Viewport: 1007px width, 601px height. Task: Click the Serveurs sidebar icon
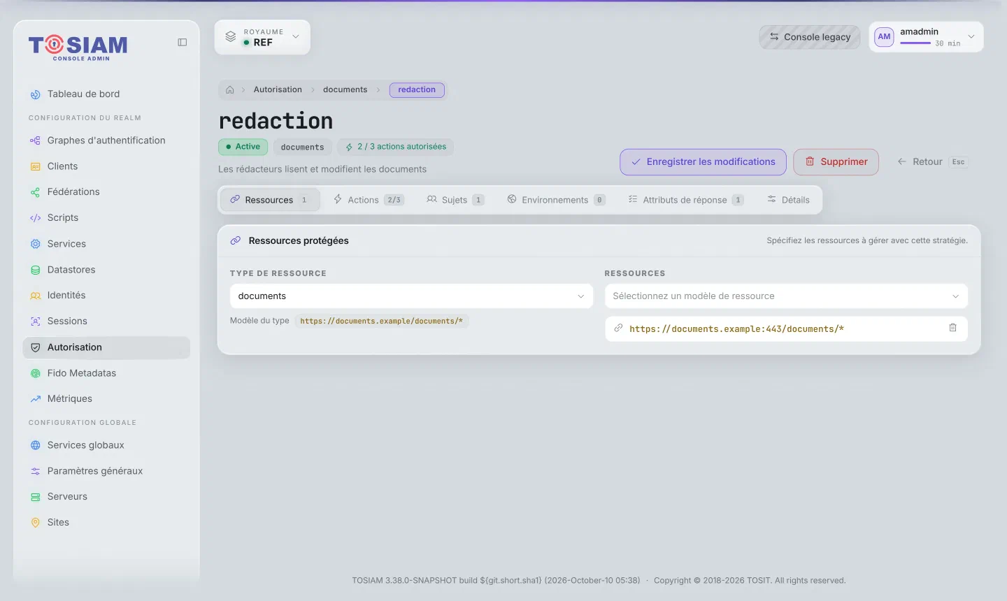[x=36, y=497]
